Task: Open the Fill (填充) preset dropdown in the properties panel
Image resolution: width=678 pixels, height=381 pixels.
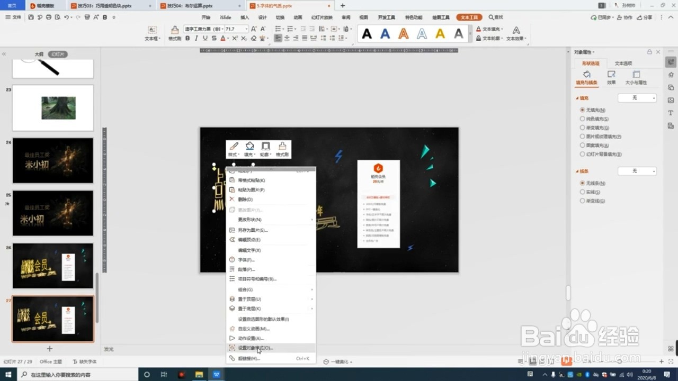Action: tap(637, 98)
